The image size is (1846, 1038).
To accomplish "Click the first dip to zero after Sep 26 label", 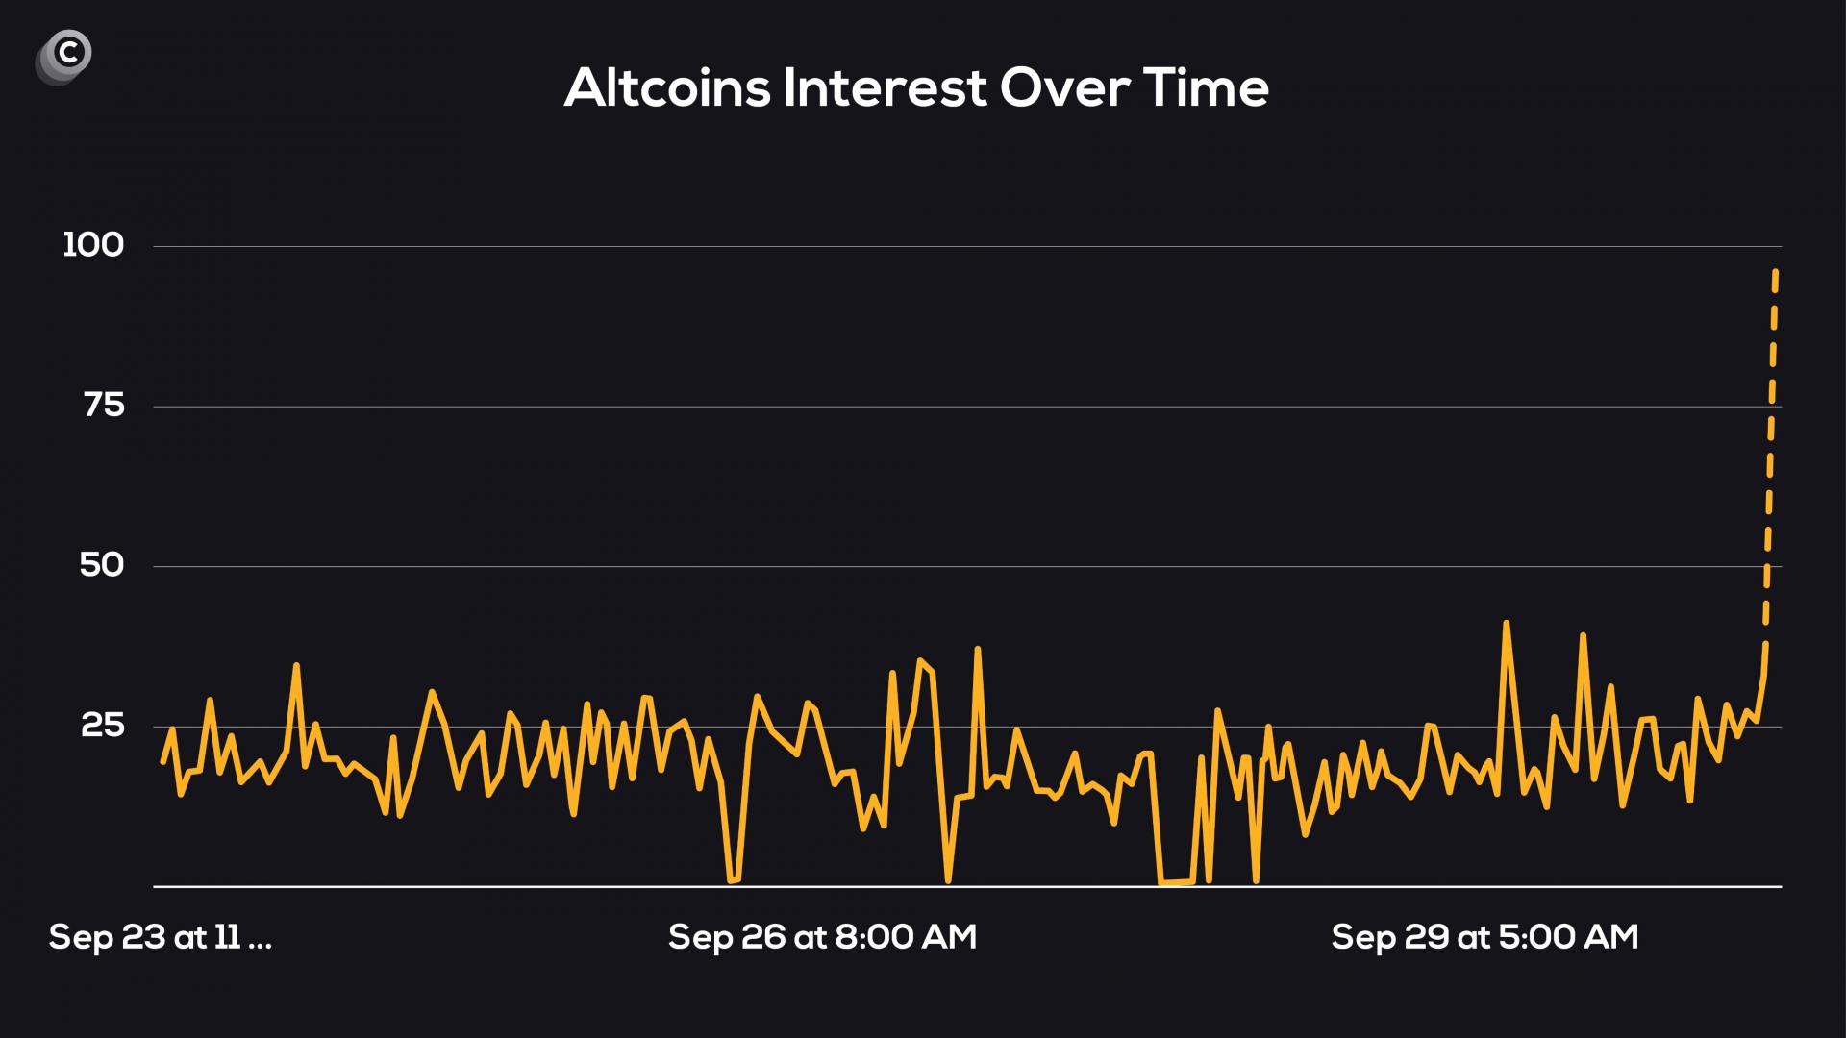I will click(x=948, y=879).
